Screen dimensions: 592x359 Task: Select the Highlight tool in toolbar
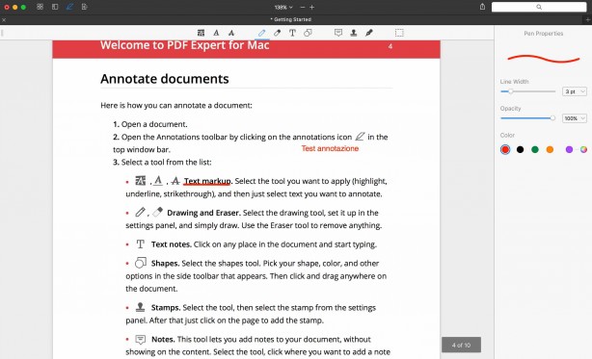pyautogui.click(x=201, y=33)
